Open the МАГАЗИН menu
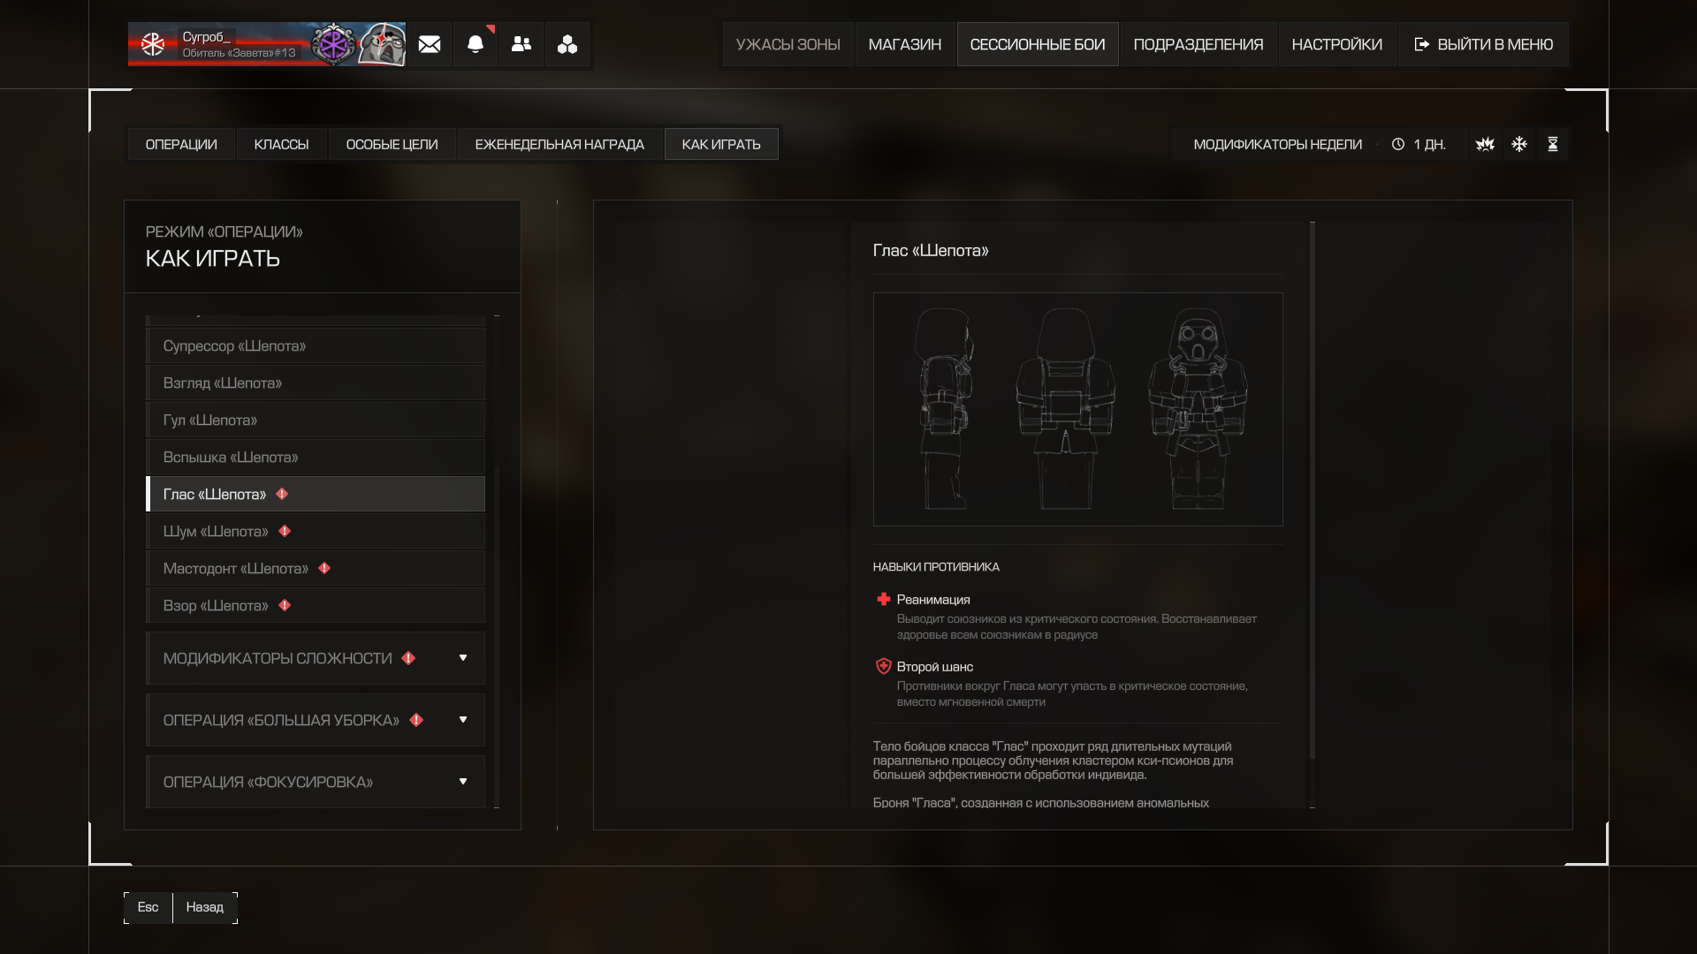 coord(904,44)
